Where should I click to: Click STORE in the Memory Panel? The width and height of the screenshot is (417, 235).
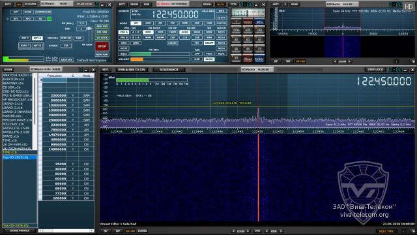[x=8, y=70]
